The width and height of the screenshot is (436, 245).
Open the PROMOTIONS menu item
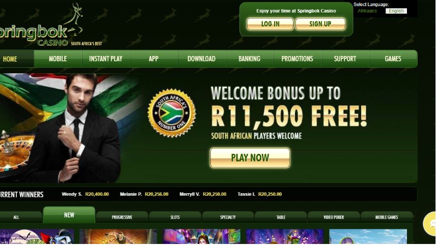pyautogui.click(x=297, y=59)
